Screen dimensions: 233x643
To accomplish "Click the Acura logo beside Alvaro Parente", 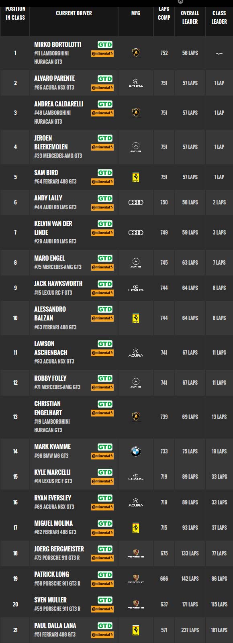I will pos(136,83).
